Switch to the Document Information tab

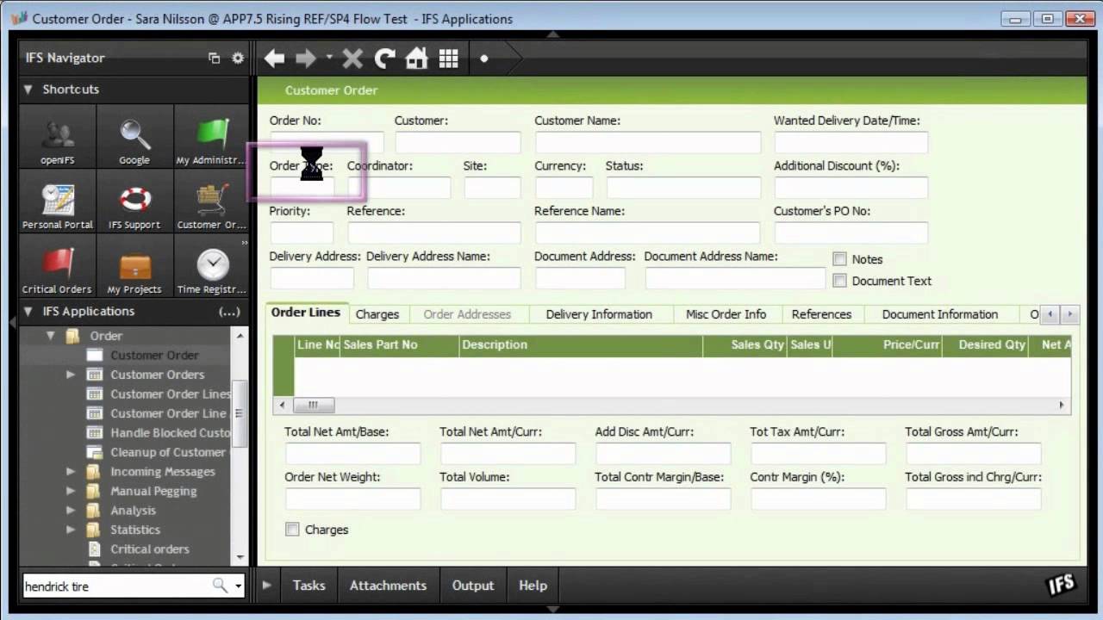click(940, 314)
